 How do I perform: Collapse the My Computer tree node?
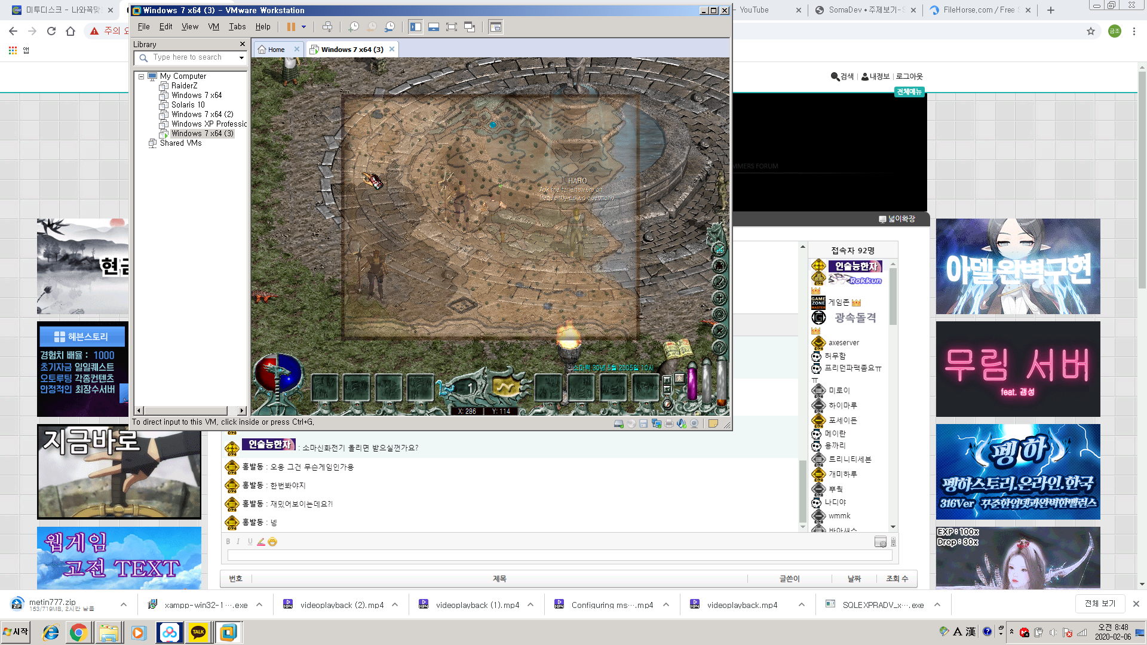coord(142,76)
